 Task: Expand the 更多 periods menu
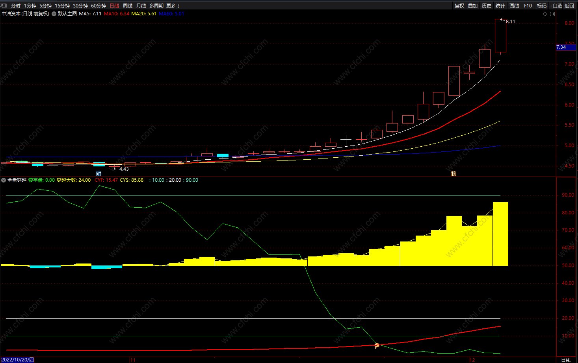point(173,6)
